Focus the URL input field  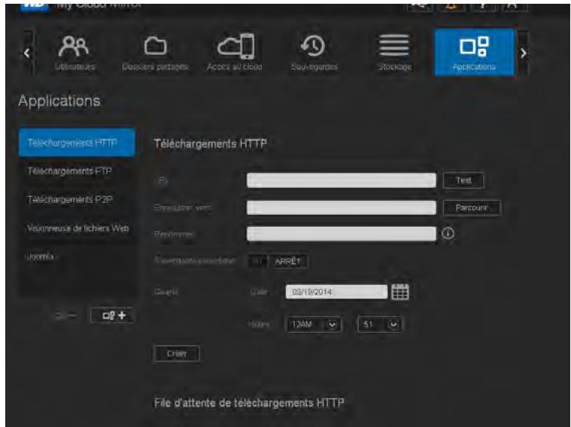tap(342, 180)
